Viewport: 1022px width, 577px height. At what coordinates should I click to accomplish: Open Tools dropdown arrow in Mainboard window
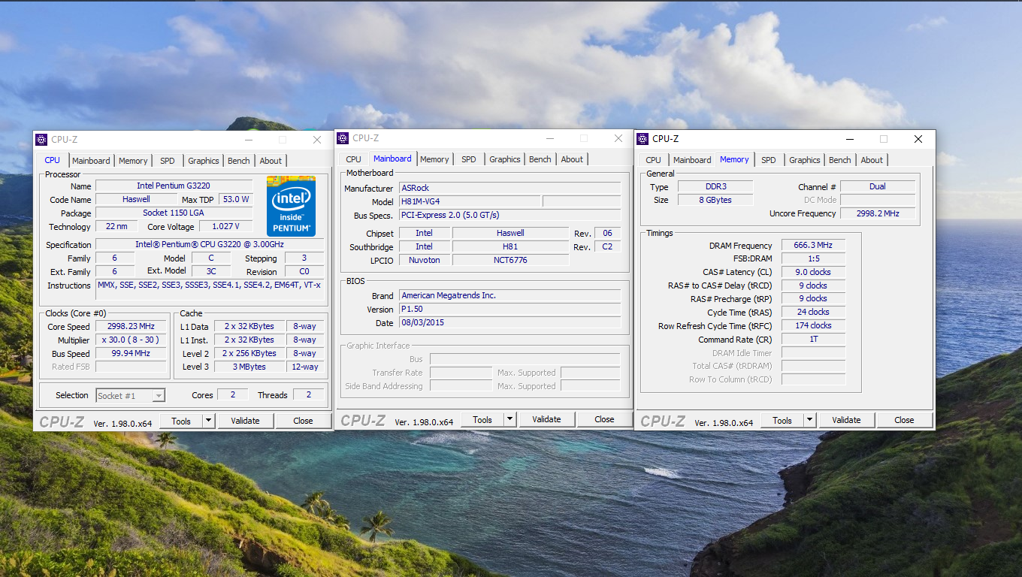(x=509, y=419)
